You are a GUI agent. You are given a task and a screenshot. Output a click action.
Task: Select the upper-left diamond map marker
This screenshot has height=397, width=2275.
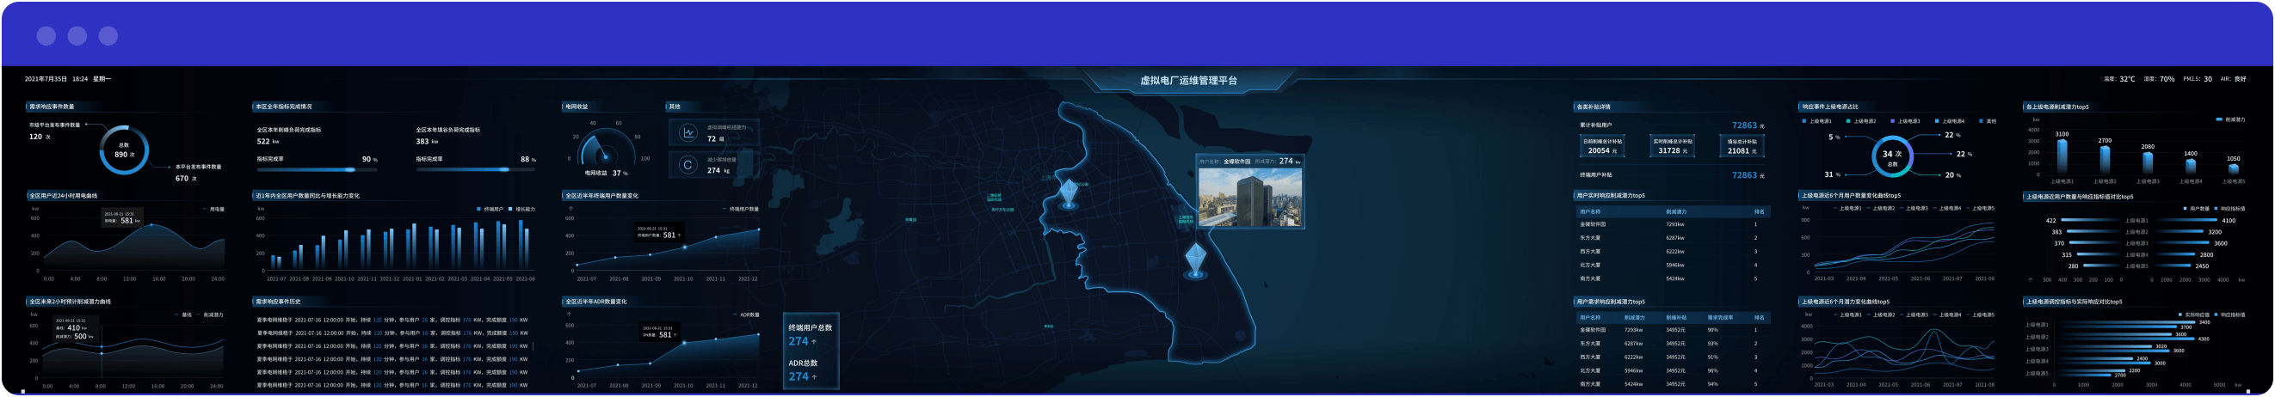(x=1070, y=193)
